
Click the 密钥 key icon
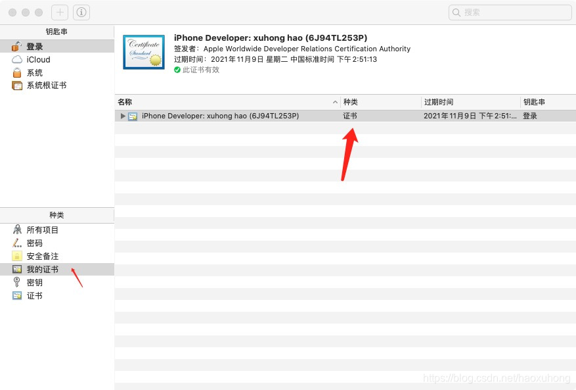[17, 282]
